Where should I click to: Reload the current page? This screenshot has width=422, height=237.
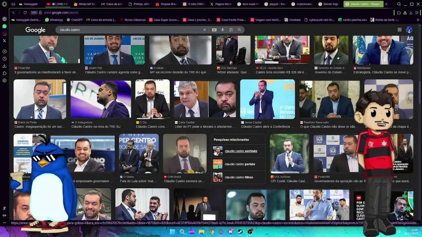(x=25, y=13)
